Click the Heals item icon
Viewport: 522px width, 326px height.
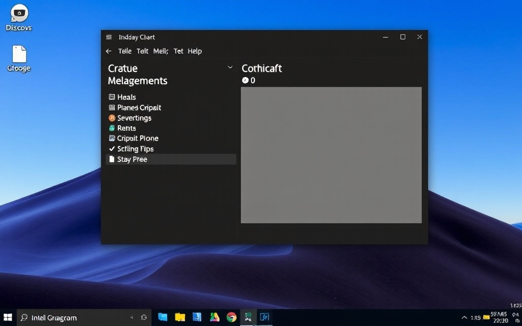[x=112, y=97]
